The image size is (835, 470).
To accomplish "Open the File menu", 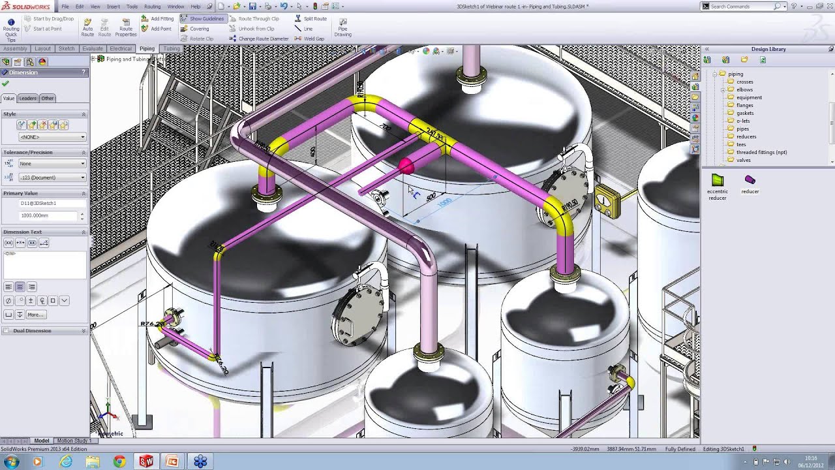I will point(65,6).
